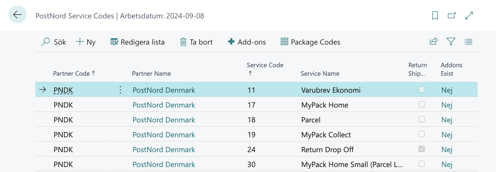Expand page to full screen
496x172 pixels.
(469, 16)
